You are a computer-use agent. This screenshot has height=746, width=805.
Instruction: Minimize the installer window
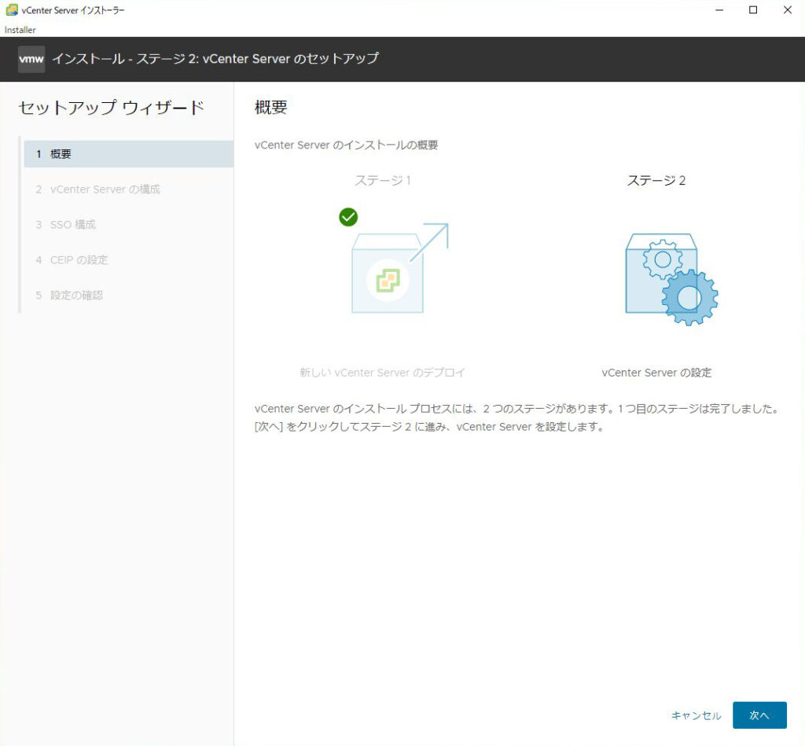pyautogui.click(x=719, y=9)
